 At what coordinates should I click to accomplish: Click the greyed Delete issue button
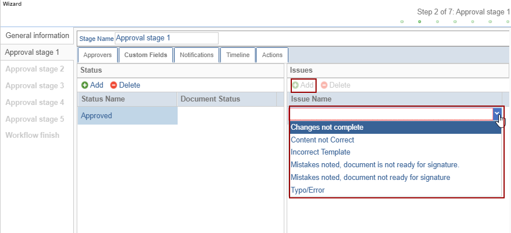335,85
